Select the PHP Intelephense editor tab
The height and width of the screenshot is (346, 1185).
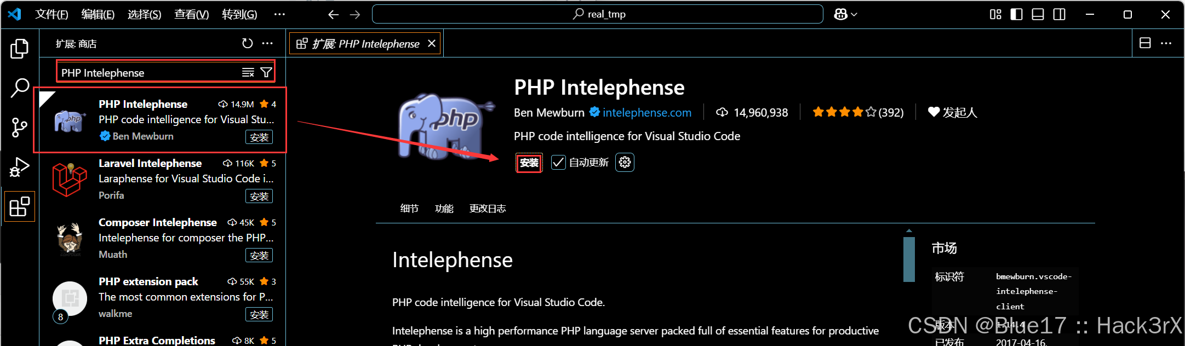click(x=365, y=43)
